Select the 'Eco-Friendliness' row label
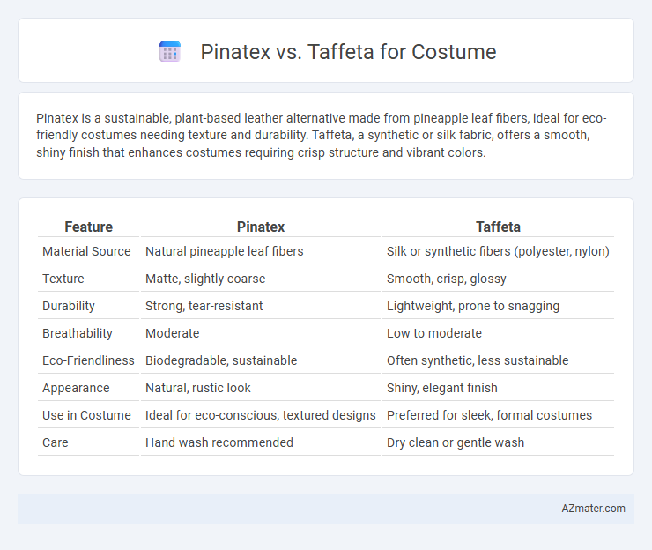The image size is (652, 550). 88,360
